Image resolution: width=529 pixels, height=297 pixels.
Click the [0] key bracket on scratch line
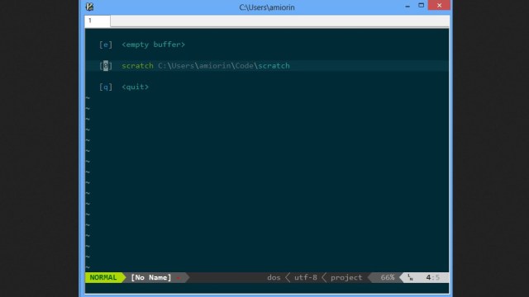[x=106, y=66]
